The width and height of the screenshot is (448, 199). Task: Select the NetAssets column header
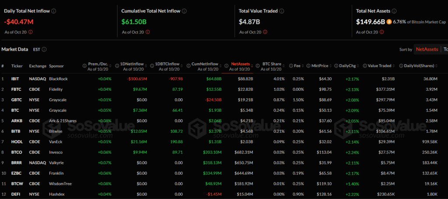pos(240,64)
